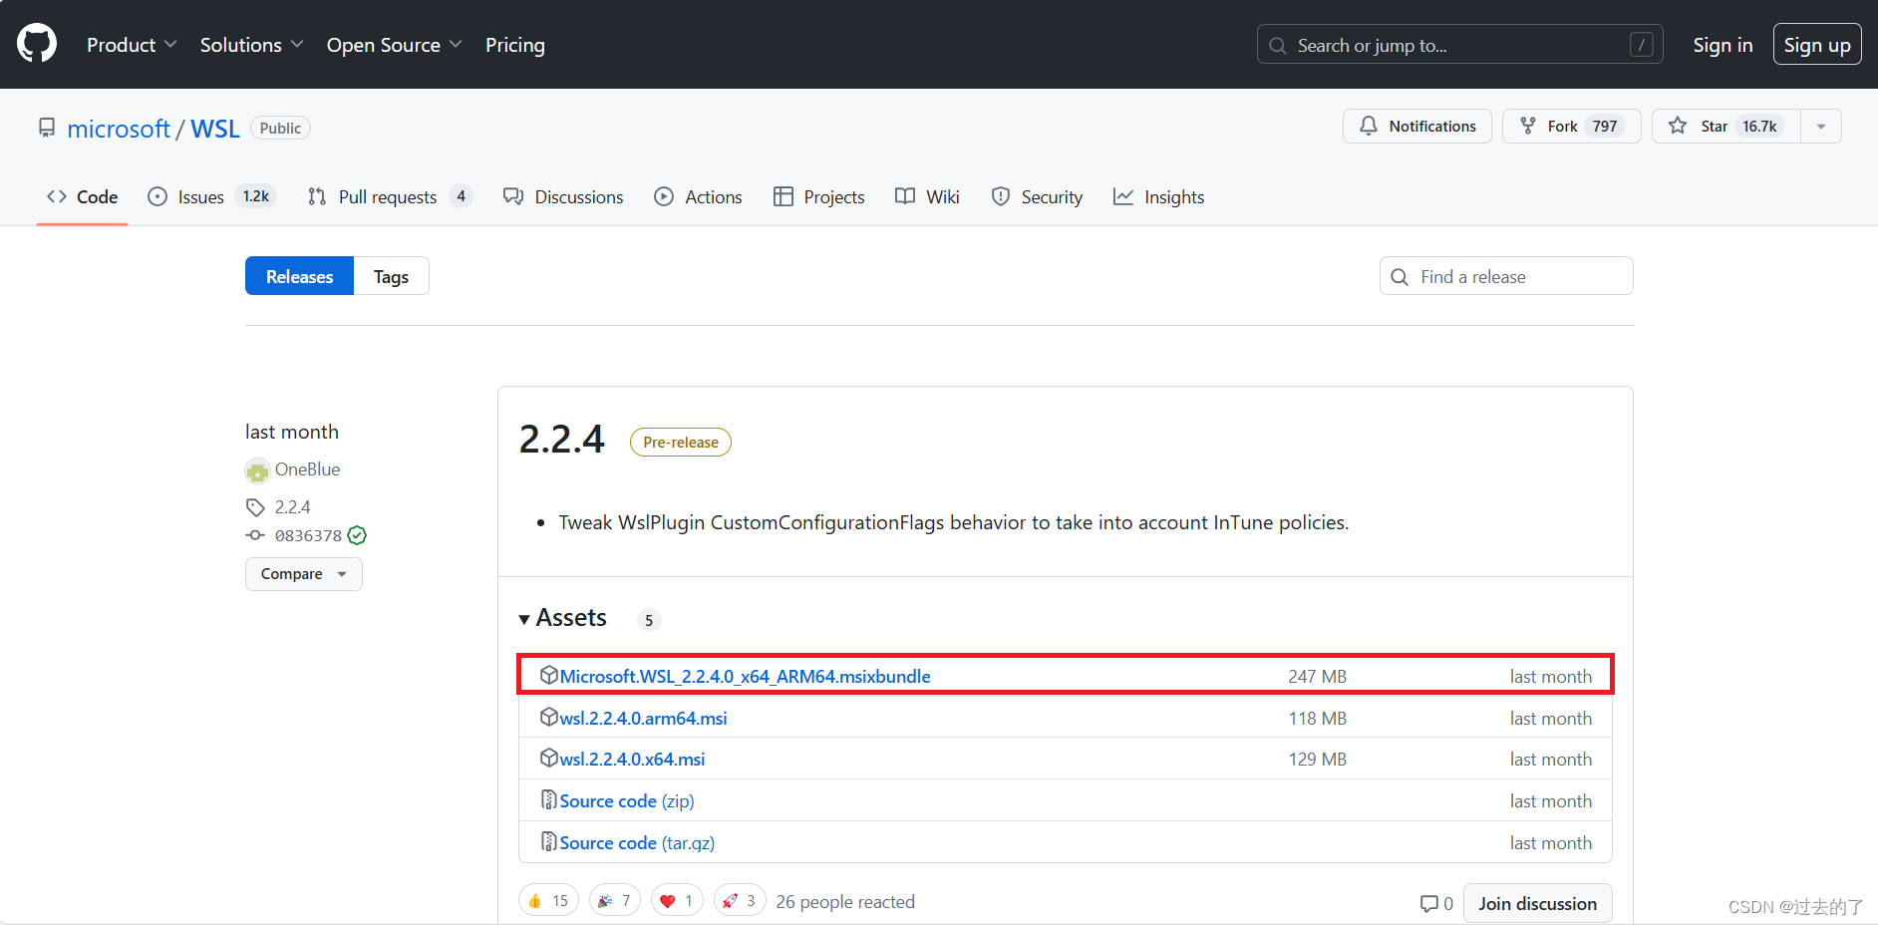Collapse the Assets section
The image size is (1878, 925).
(x=563, y=618)
